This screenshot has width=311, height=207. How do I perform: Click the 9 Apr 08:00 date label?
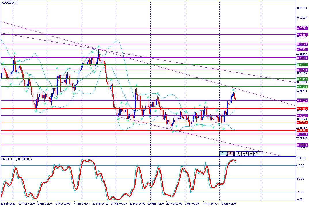point(228,204)
